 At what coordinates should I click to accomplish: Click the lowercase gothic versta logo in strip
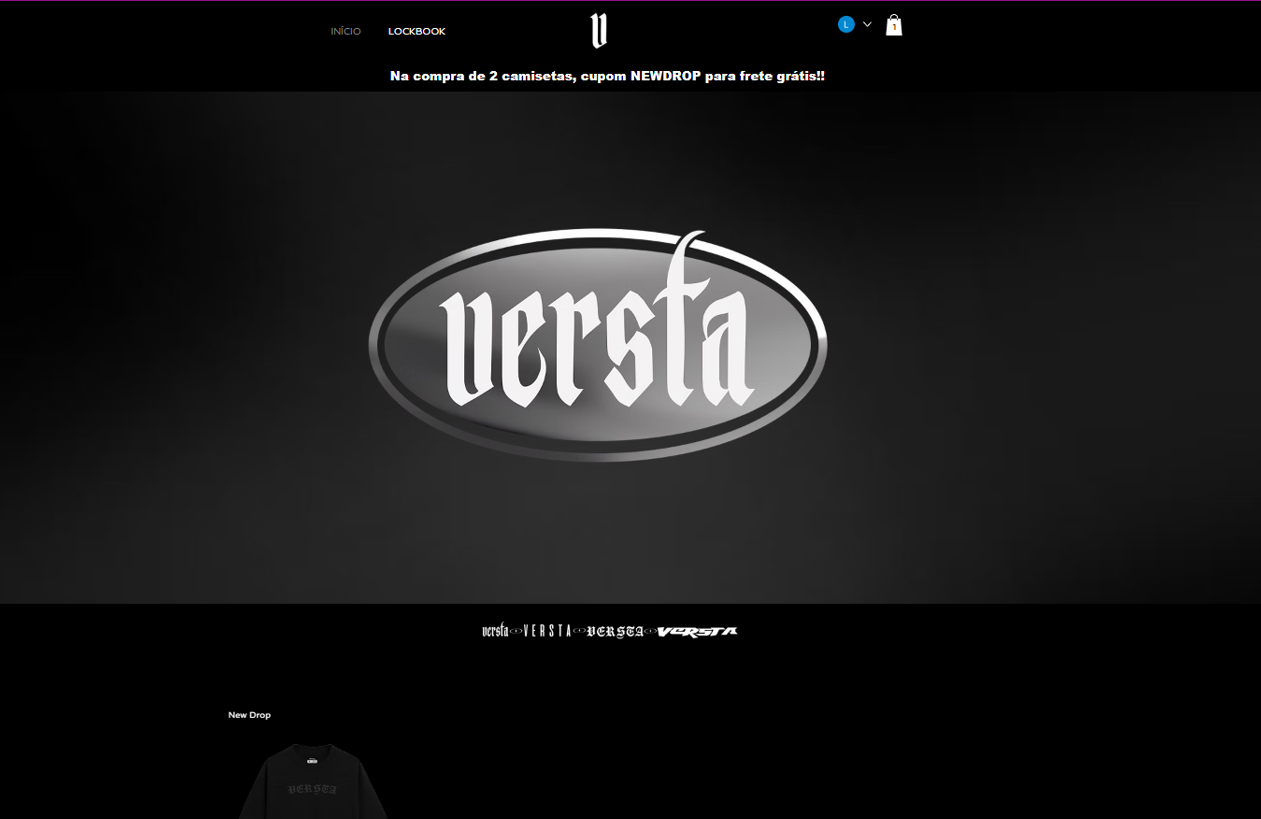(495, 631)
